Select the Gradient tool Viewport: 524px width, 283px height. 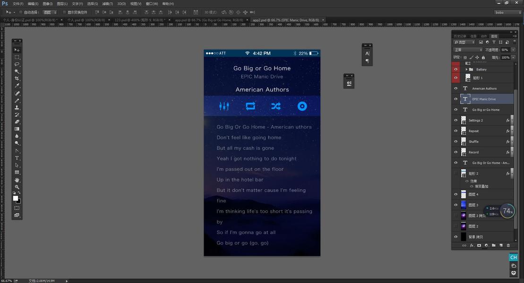[17, 129]
